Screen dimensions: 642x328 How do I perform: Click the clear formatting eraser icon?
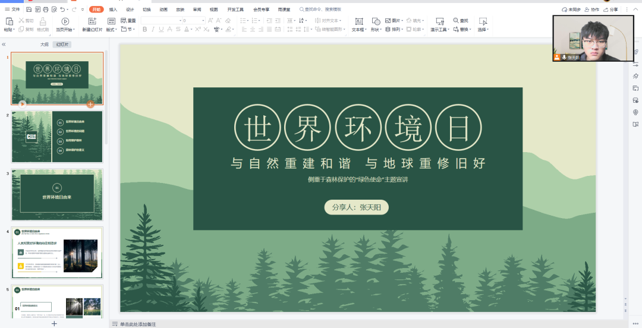click(228, 20)
